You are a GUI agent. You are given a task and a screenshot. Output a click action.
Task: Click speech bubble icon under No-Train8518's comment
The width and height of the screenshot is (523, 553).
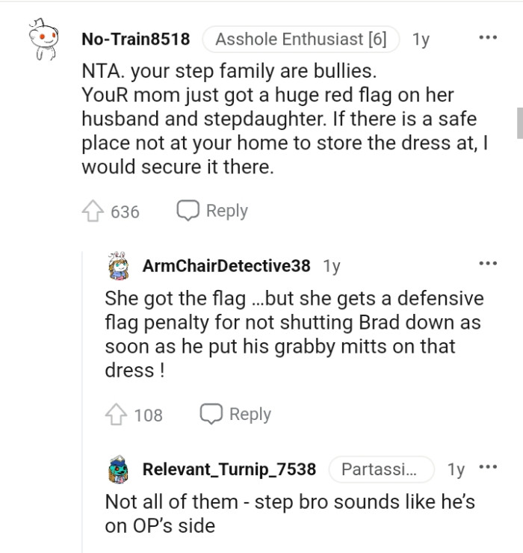point(188,211)
